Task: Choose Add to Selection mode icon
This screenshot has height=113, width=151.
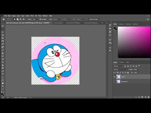Action: (18, 19)
